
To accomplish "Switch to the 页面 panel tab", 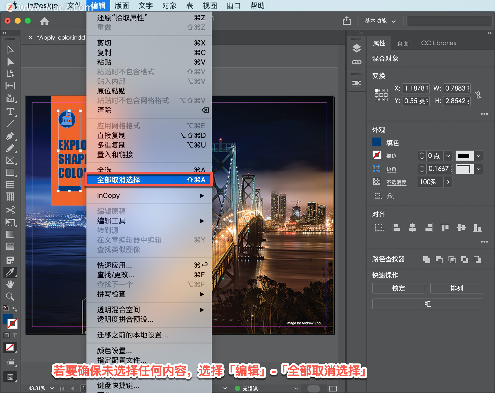I will point(402,43).
